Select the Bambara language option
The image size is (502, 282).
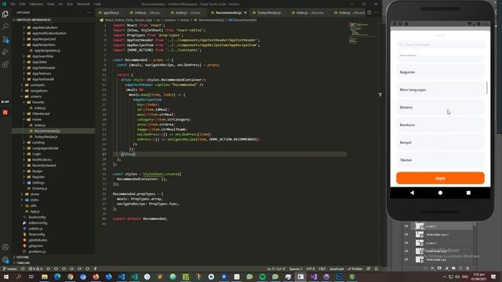click(x=441, y=125)
